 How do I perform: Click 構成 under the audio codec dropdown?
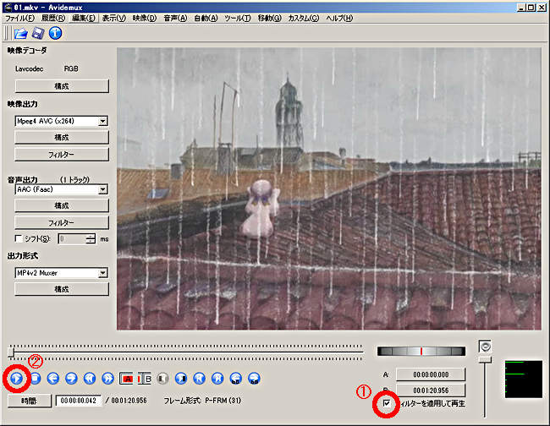click(x=62, y=205)
